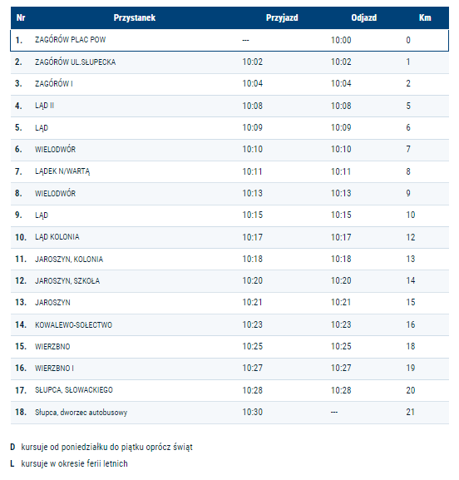Click the Nr column header

tap(21, 17)
